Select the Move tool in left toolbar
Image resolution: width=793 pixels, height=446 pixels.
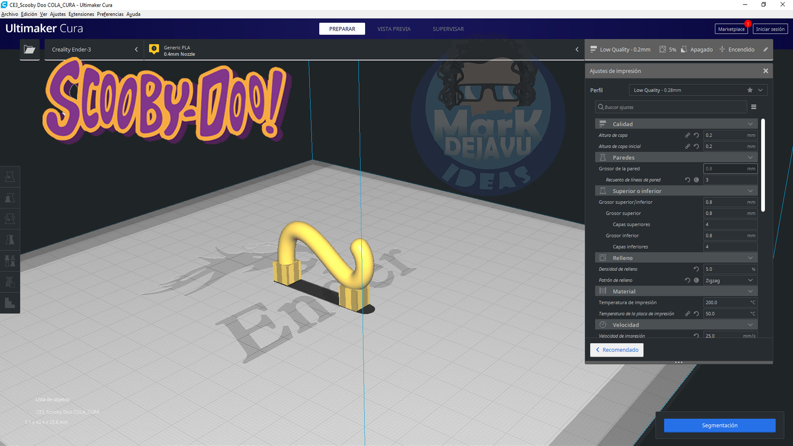(10, 177)
